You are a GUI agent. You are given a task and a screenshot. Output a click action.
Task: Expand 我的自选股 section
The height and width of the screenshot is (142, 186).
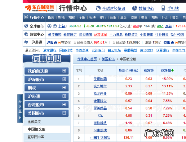click(x=64, y=71)
